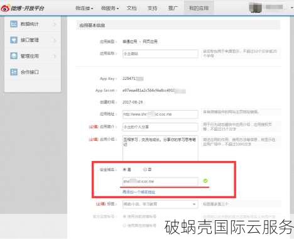Click the 管理应用 sidebar icon

point(14,56)
